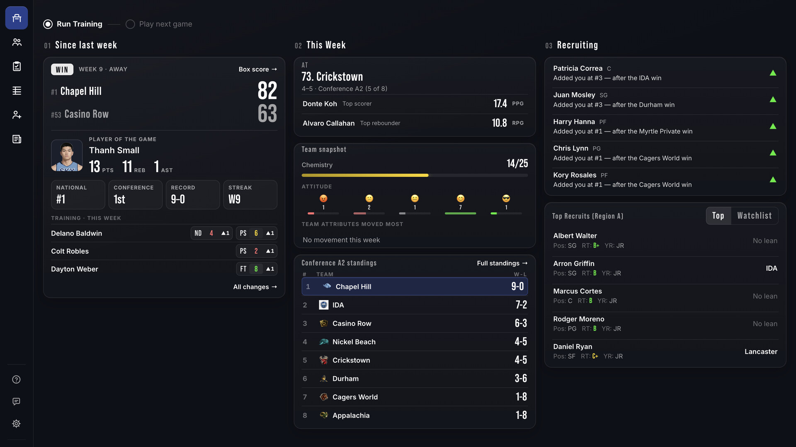Click the Appalachia team logo

tap(323, 415)
